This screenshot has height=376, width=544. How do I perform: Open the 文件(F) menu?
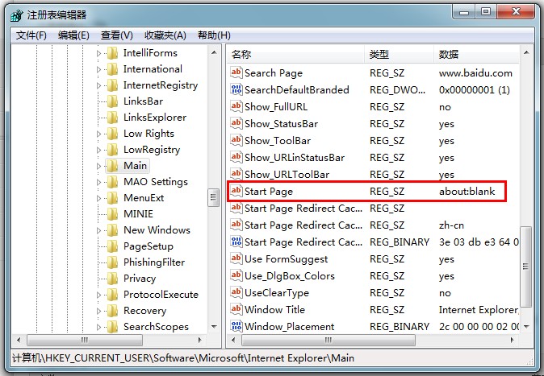(x=31, y=35)
